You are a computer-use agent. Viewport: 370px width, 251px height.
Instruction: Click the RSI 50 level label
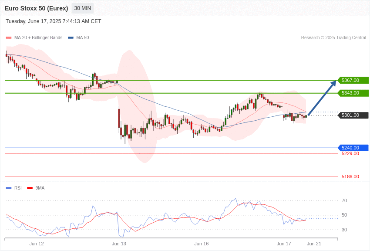coord(344,215)
